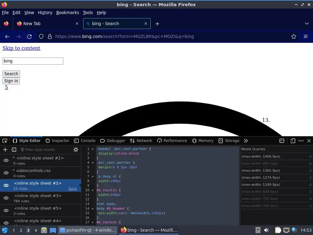Image resolution: width=313 pixels, height=235 pixels.
Task: Toggle visibility of inline style sheet #4
Action: 6,223
